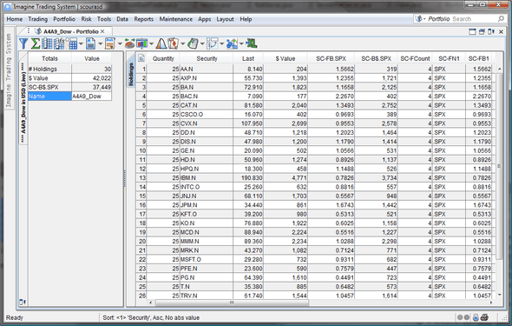Open the dropdown next to blue document icon
Image resolution: width=512 pixels, height=326 pixels.
pyautogui.click(x=101, y=43)
